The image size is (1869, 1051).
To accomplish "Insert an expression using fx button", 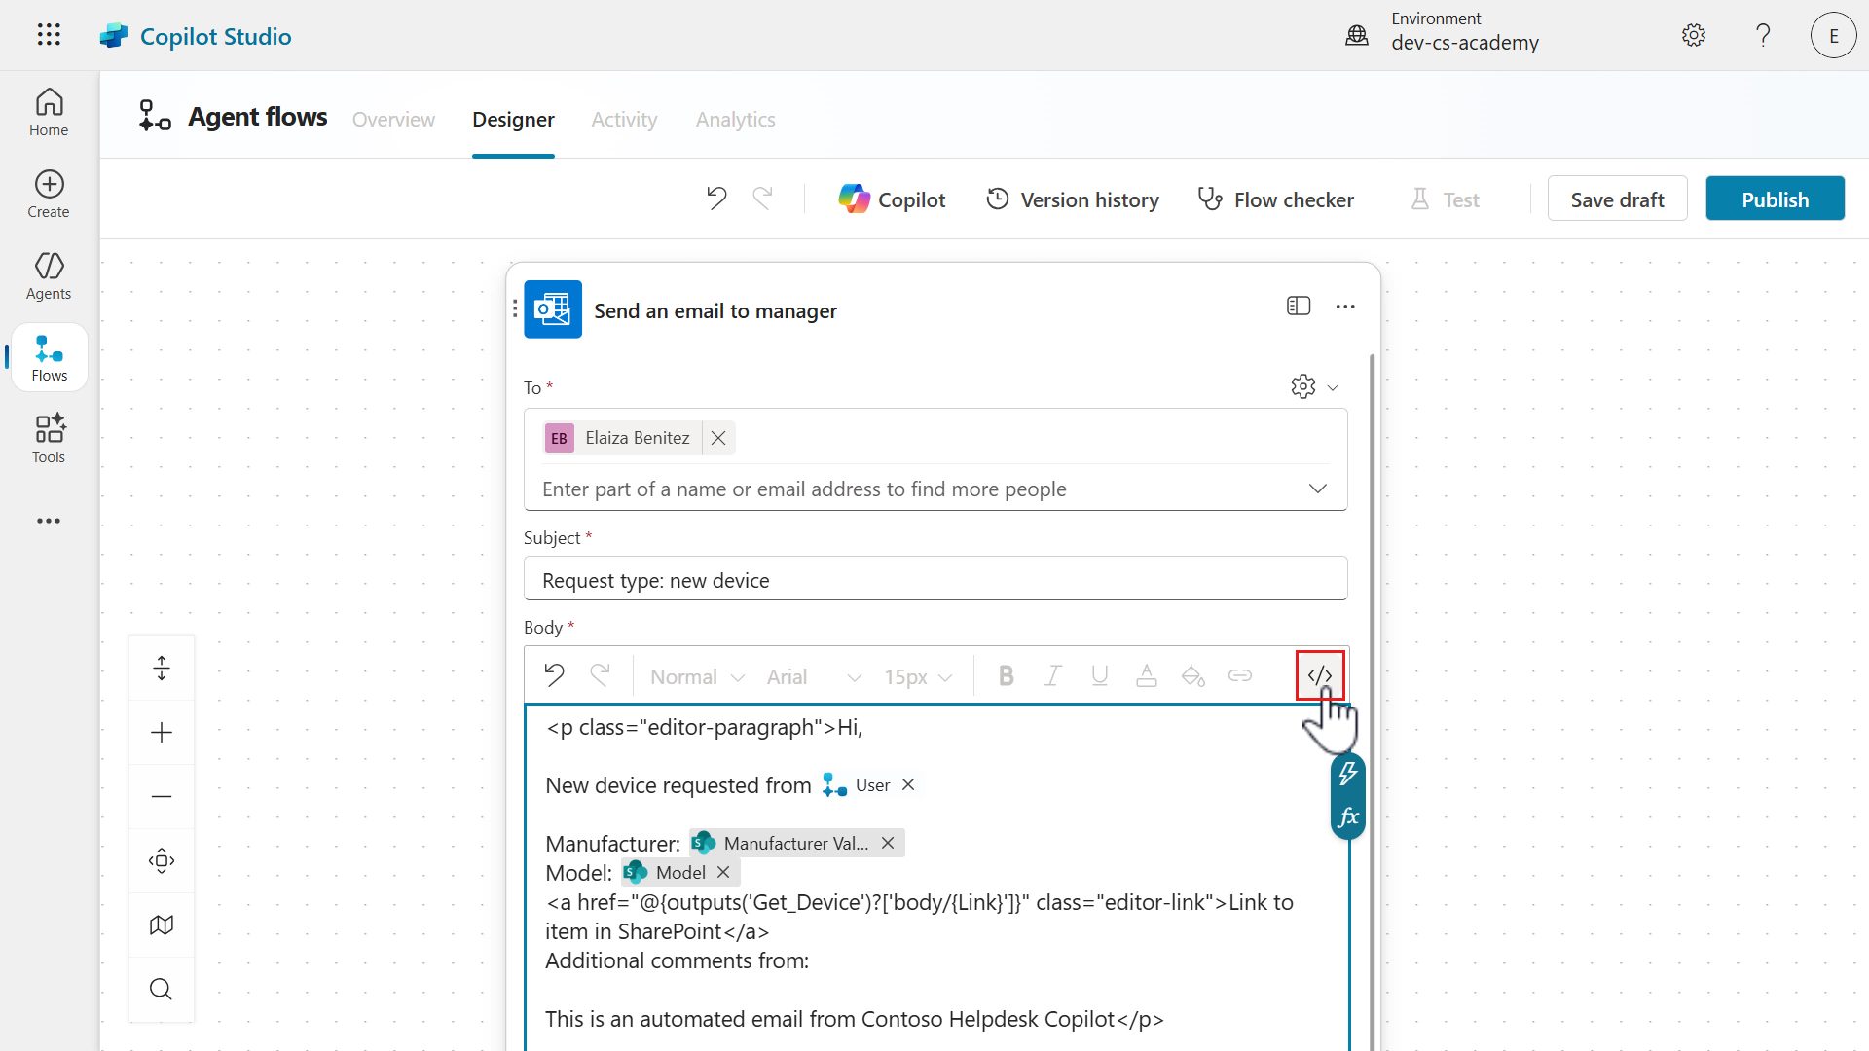I will pyautogui.click(x=1348, y=817).
